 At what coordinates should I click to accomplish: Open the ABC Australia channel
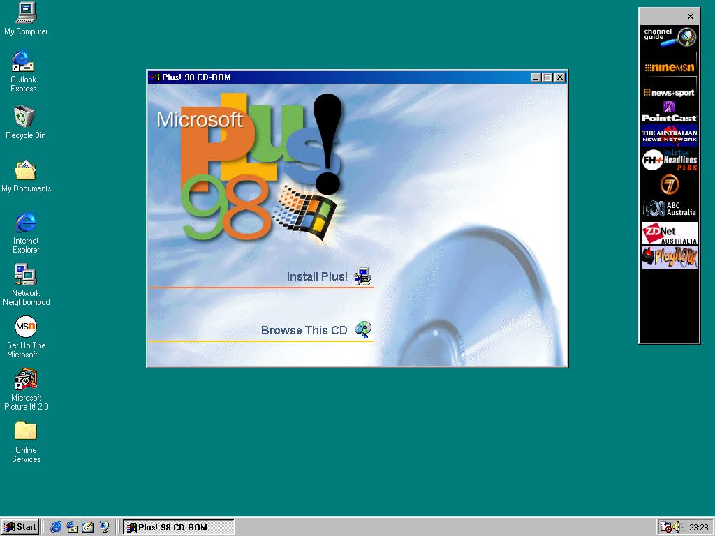(x=670, y=209)
